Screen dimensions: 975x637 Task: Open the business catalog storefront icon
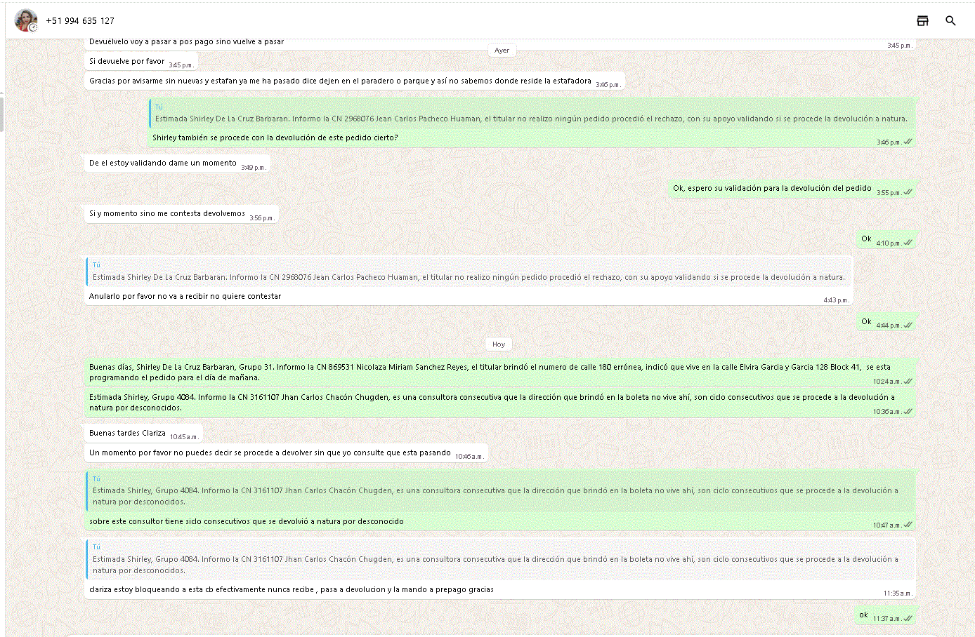[922, 21]
